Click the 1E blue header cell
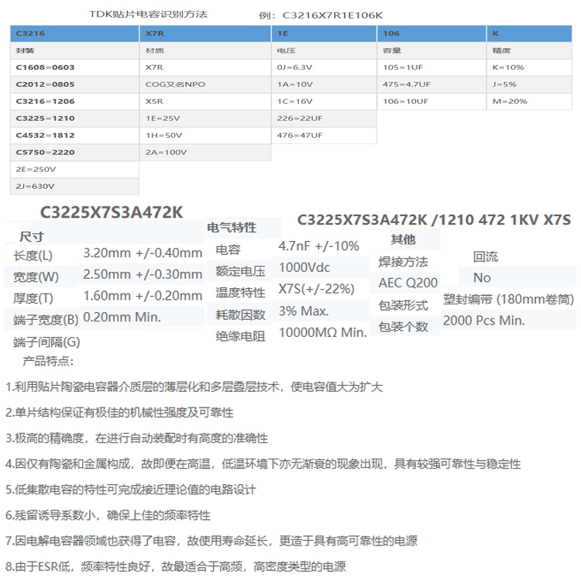The image size is (581, 581). [x=325, y=33]
